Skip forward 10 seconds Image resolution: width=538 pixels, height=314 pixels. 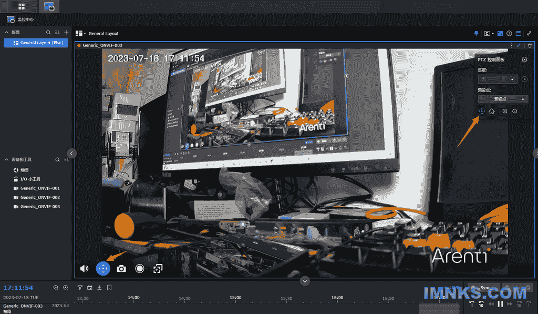tap(519, 303)
